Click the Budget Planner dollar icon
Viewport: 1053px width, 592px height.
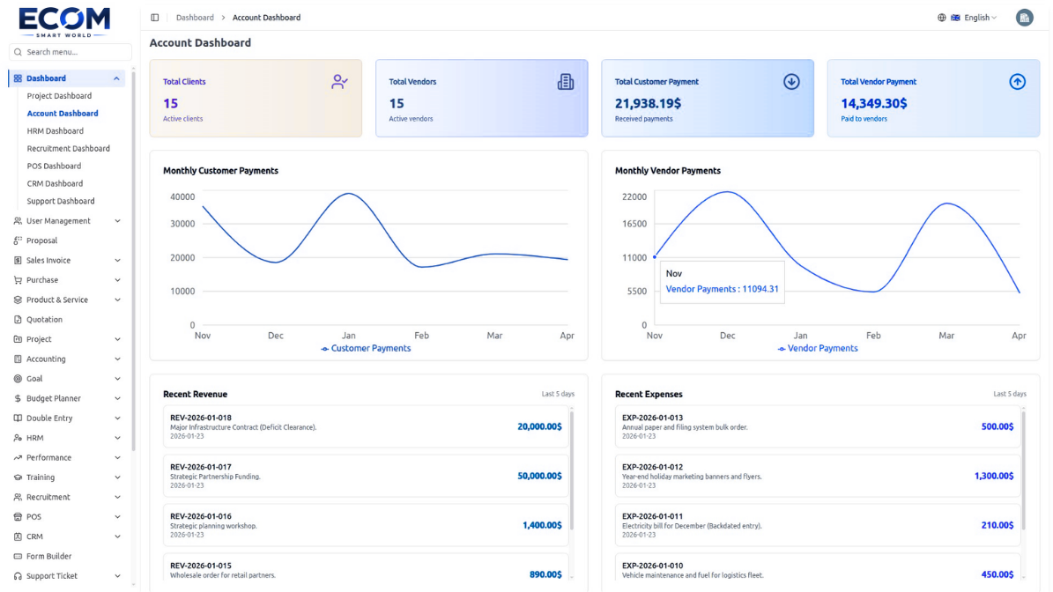click(x=18, y=399)
